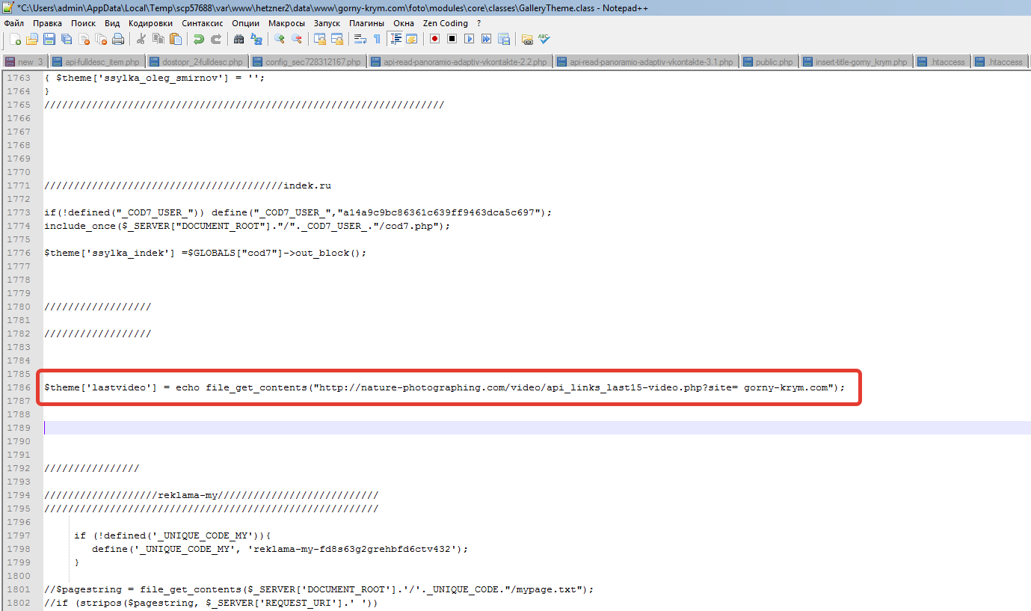Click the $theme['ssylka_indek'] code line
This screenshot has width=1031, height=611.
point(206,253)
